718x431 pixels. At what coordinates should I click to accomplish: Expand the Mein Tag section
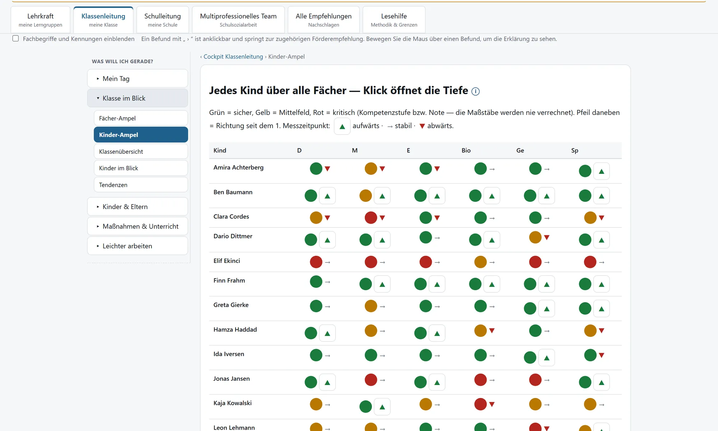137,79
